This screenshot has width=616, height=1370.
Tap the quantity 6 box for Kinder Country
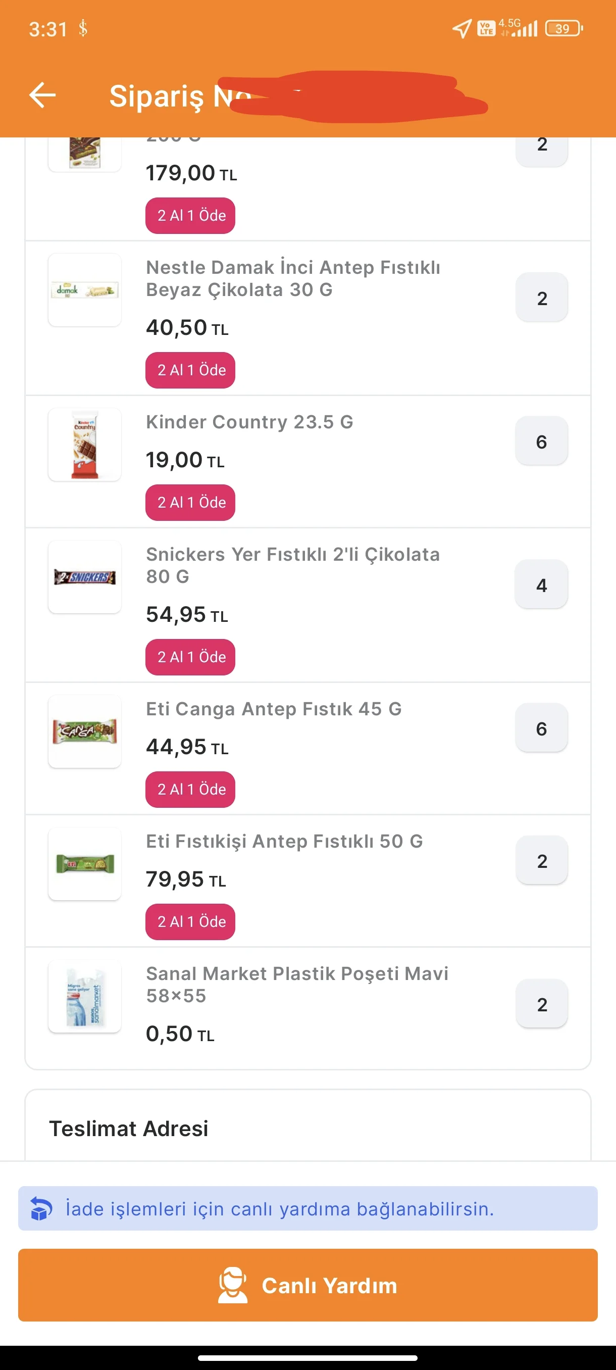tap(541, 441)
